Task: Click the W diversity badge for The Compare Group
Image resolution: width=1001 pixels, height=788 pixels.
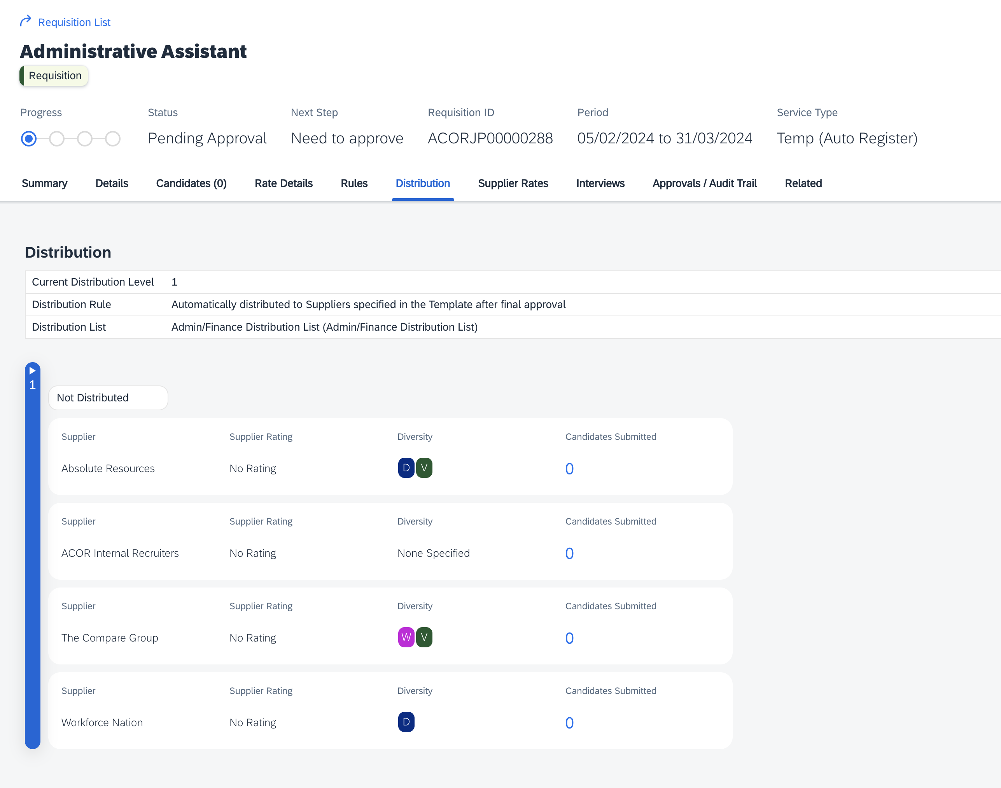Action: point(406,637)
